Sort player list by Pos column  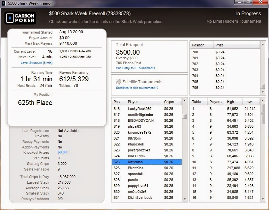tap(119, 102)
